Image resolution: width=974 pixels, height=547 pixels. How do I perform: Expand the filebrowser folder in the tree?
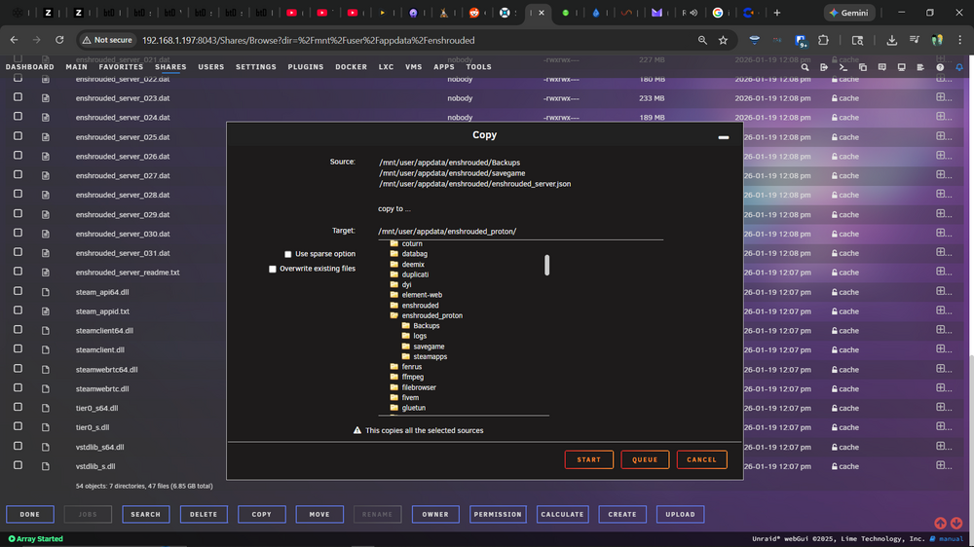coord(413,387)
